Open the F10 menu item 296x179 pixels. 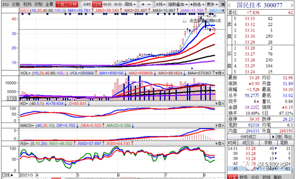(x=6, y=4)
